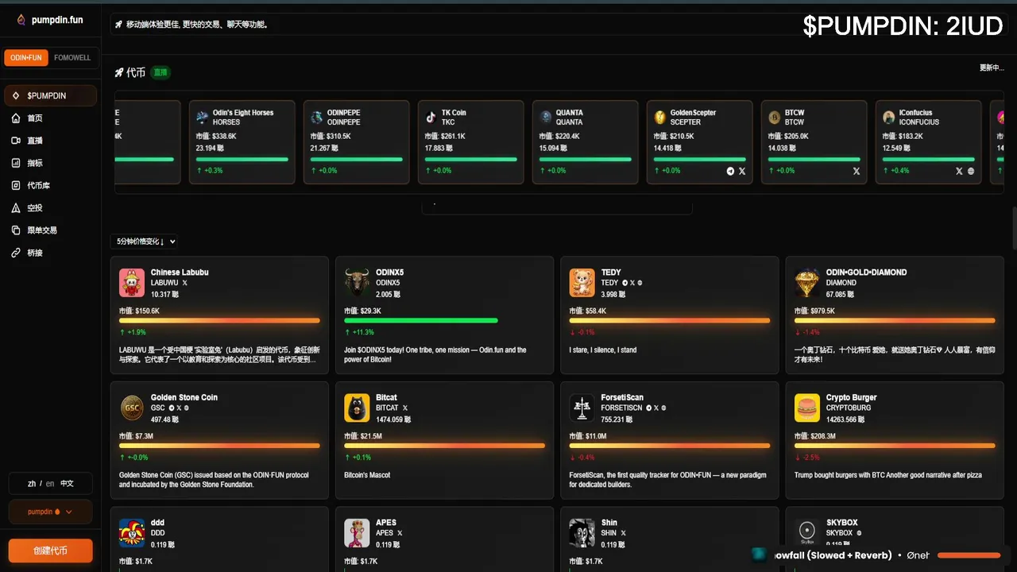
Task: Click the APES avatar thumbnail
Action: pos(357,533)
